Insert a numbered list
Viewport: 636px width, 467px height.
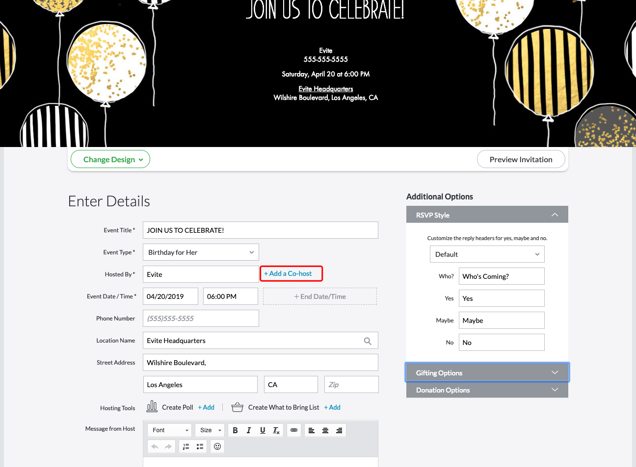(186, 446)
